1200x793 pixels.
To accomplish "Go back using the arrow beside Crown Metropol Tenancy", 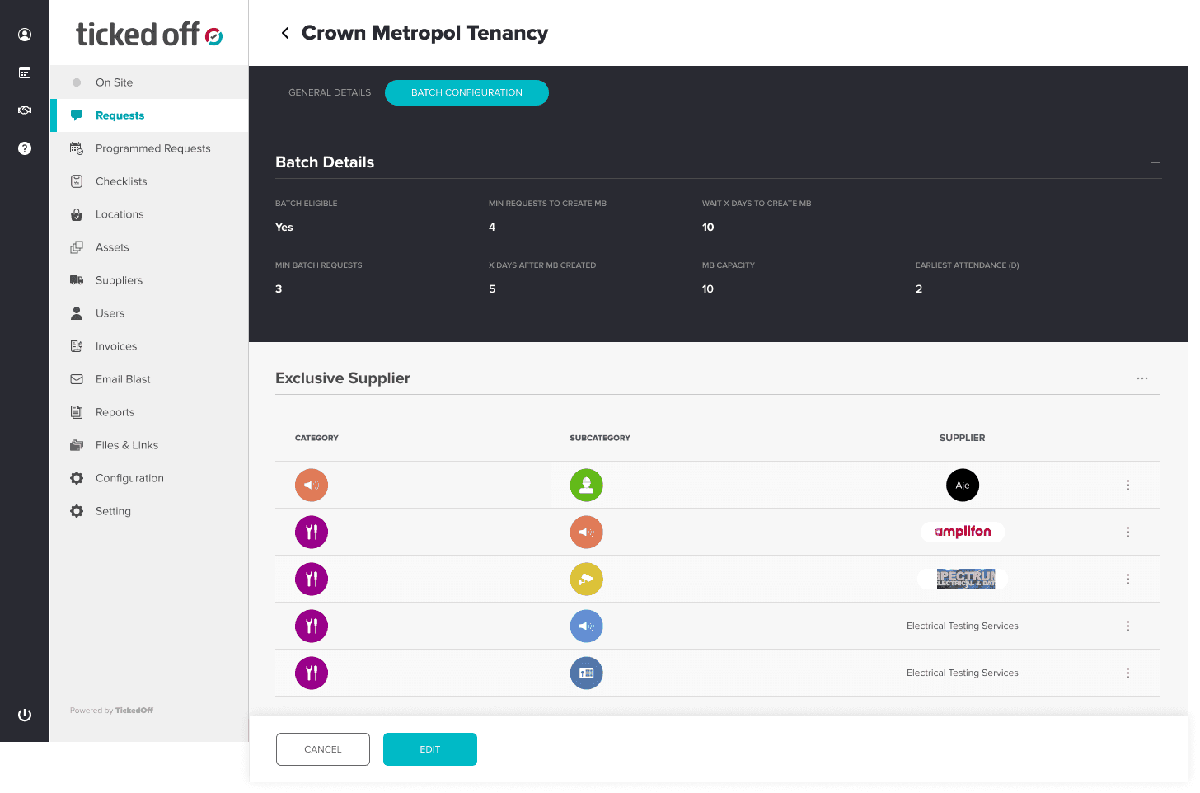I will [285, 33].
